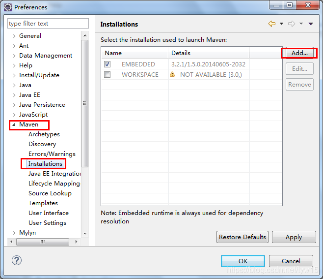323x279 pixels.
Task: Click the Remove button
Action: [x=299, y=85]
